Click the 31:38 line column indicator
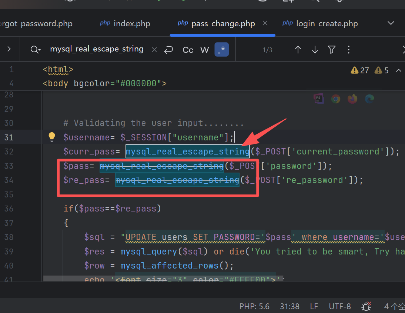The width and height of the screenshot is (405, 313). (x=289, y=307)
